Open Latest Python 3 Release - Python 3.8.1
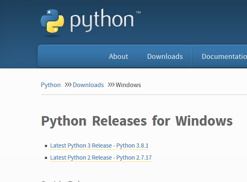247x182 pixels. pos(99,146)
